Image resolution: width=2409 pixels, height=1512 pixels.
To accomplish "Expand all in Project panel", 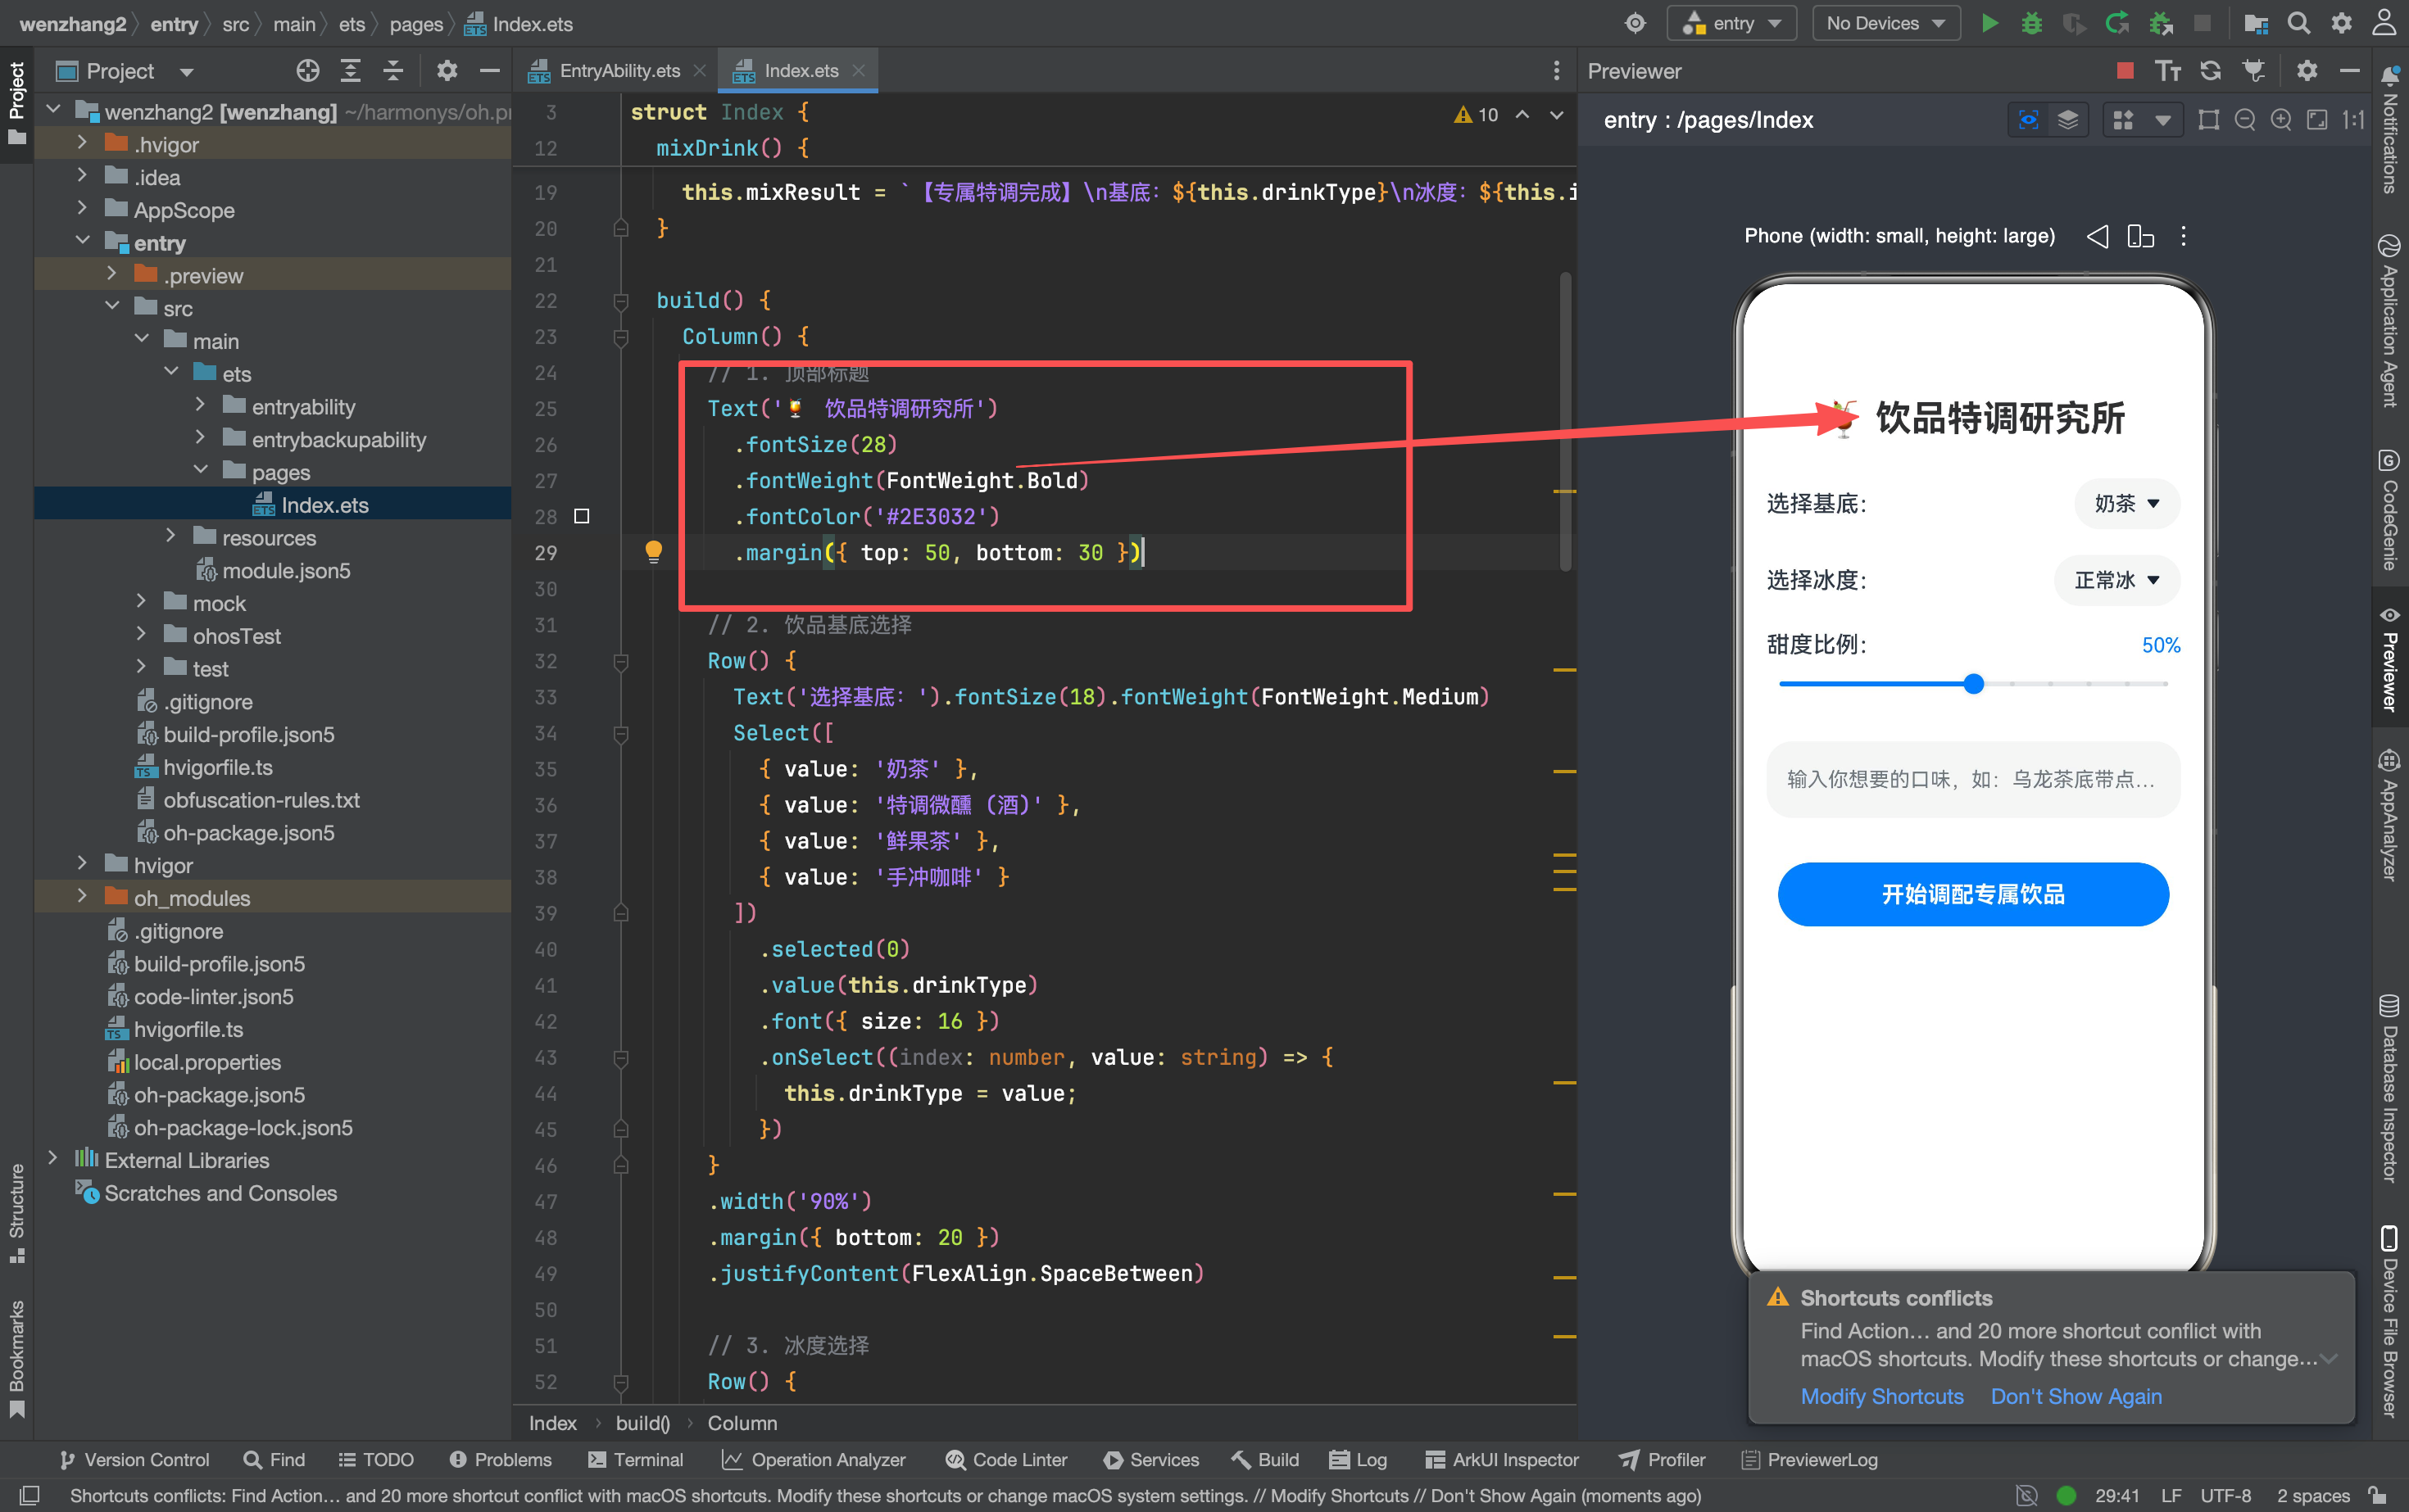I will tap(350, 71).
